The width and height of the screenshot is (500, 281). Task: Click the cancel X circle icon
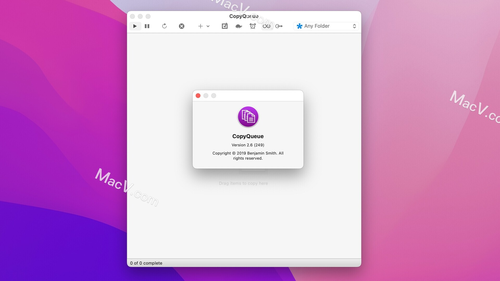182,26
